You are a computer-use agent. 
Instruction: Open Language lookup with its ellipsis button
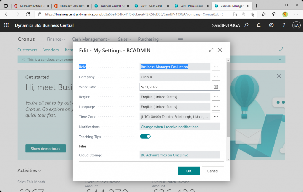(216, 107)
